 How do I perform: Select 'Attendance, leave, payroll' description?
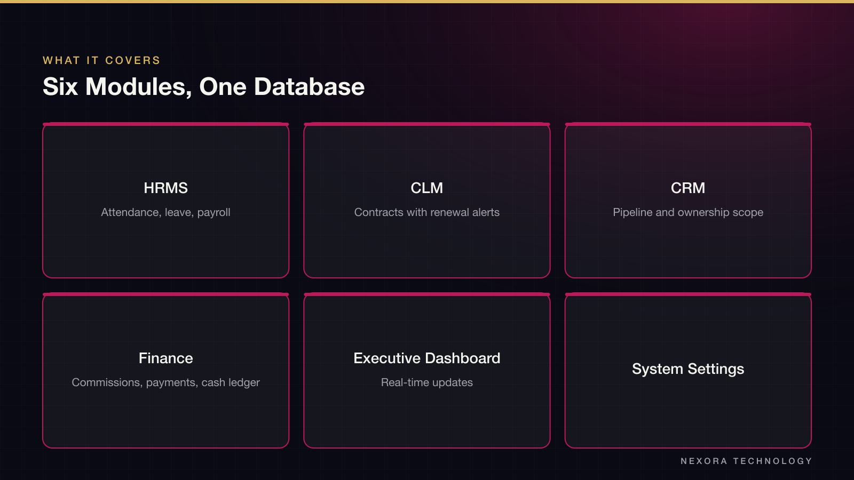point(165,212)
